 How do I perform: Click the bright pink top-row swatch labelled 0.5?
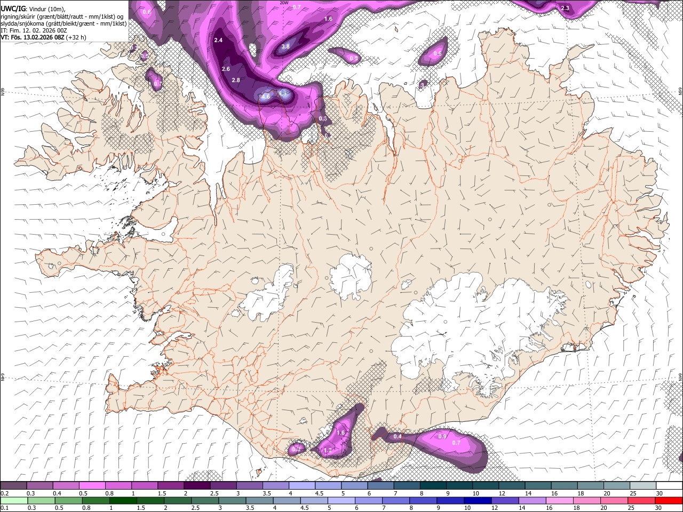[x=92, y=486]
